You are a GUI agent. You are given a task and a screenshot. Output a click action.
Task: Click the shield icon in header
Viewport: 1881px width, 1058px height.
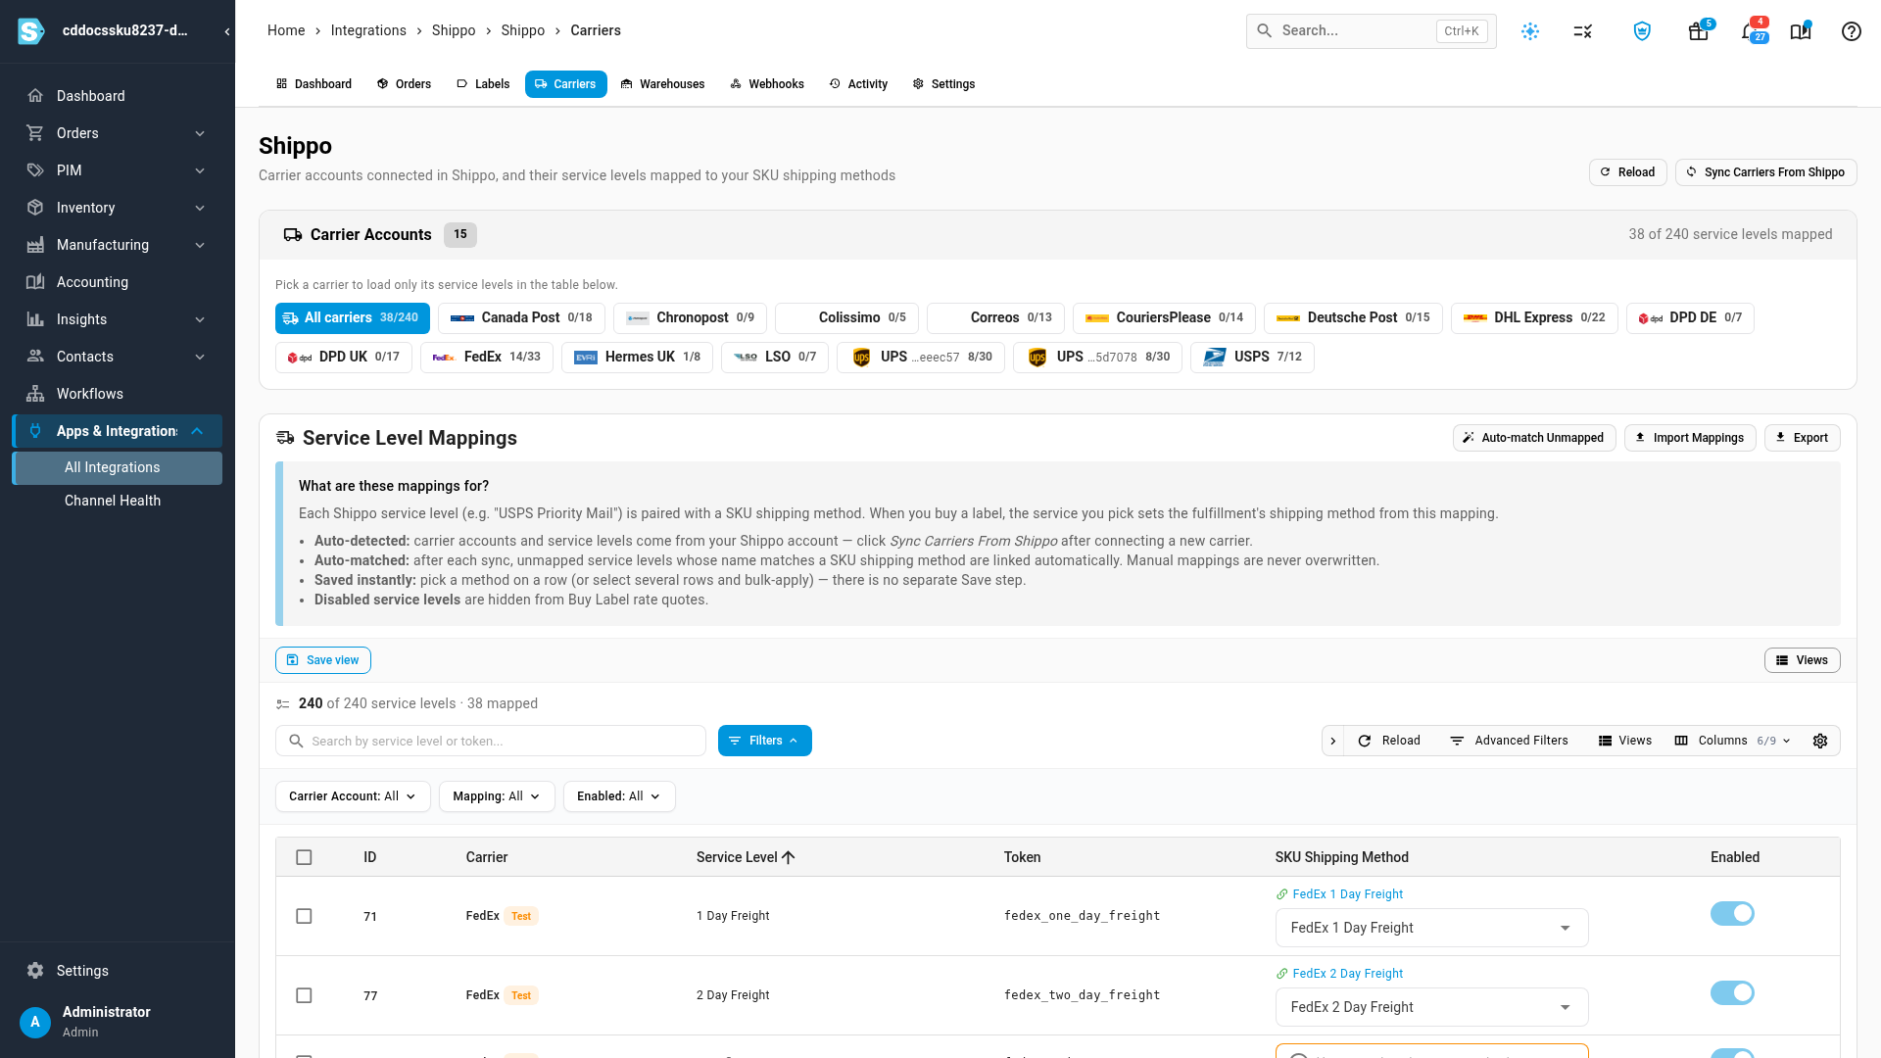coord(1642,31)
